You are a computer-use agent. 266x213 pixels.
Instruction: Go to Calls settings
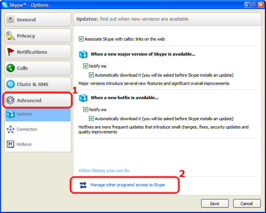coord(38,68)
